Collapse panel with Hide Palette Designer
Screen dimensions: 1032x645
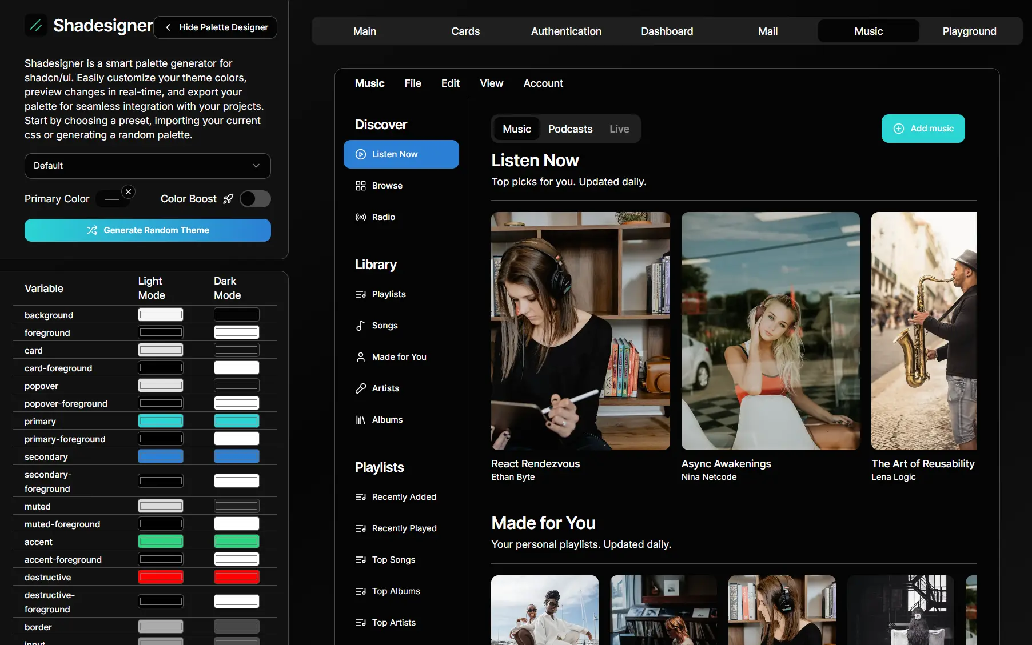(x=216, y=27)
